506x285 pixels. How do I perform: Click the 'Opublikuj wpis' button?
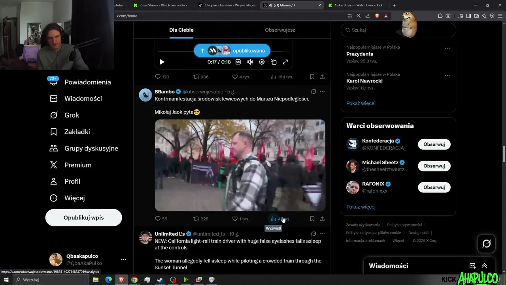pyautogui.click(x=84, y=218)
